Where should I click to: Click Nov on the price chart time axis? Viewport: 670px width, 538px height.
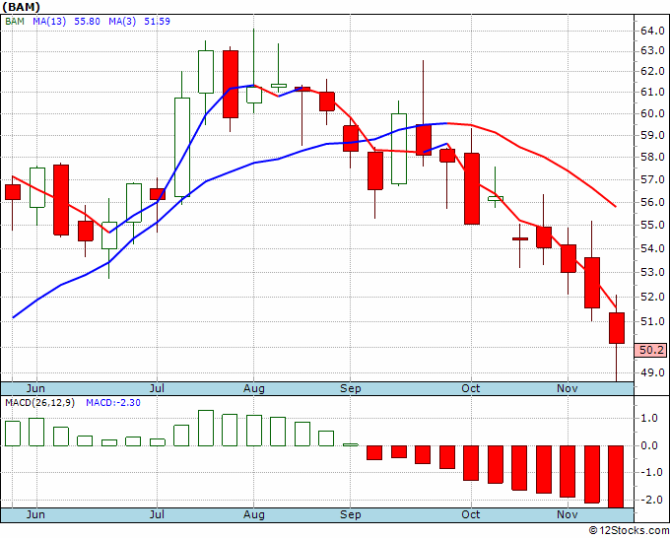(x=568, y=388)
